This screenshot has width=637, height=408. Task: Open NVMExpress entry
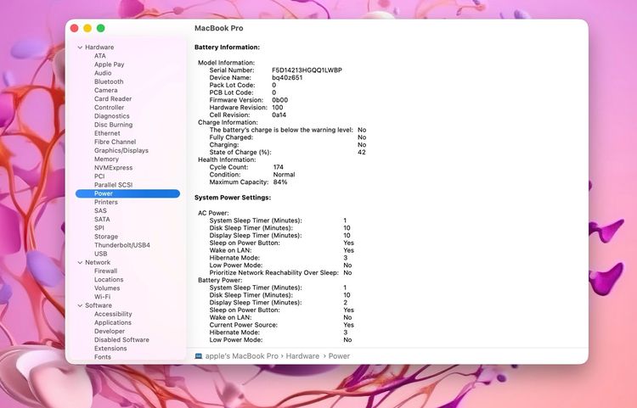point(113,167)
